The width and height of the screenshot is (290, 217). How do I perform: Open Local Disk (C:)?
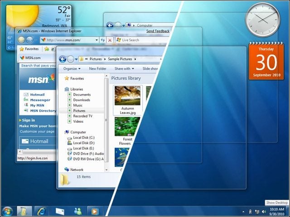(x=81, y=137)
